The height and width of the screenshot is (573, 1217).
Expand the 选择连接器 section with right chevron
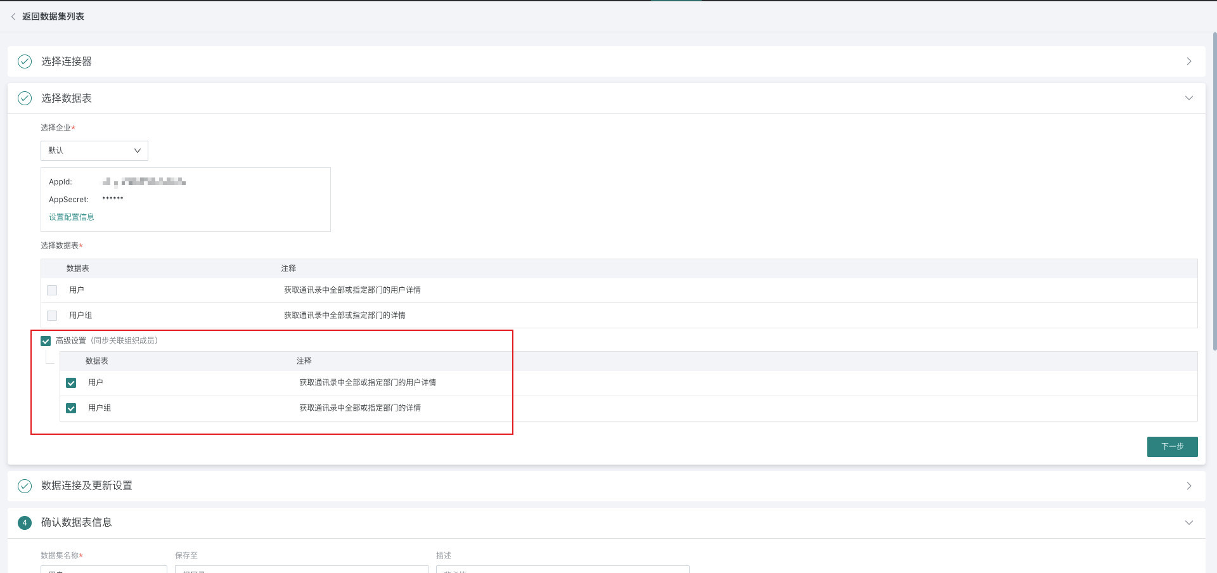coord(1188,61)
